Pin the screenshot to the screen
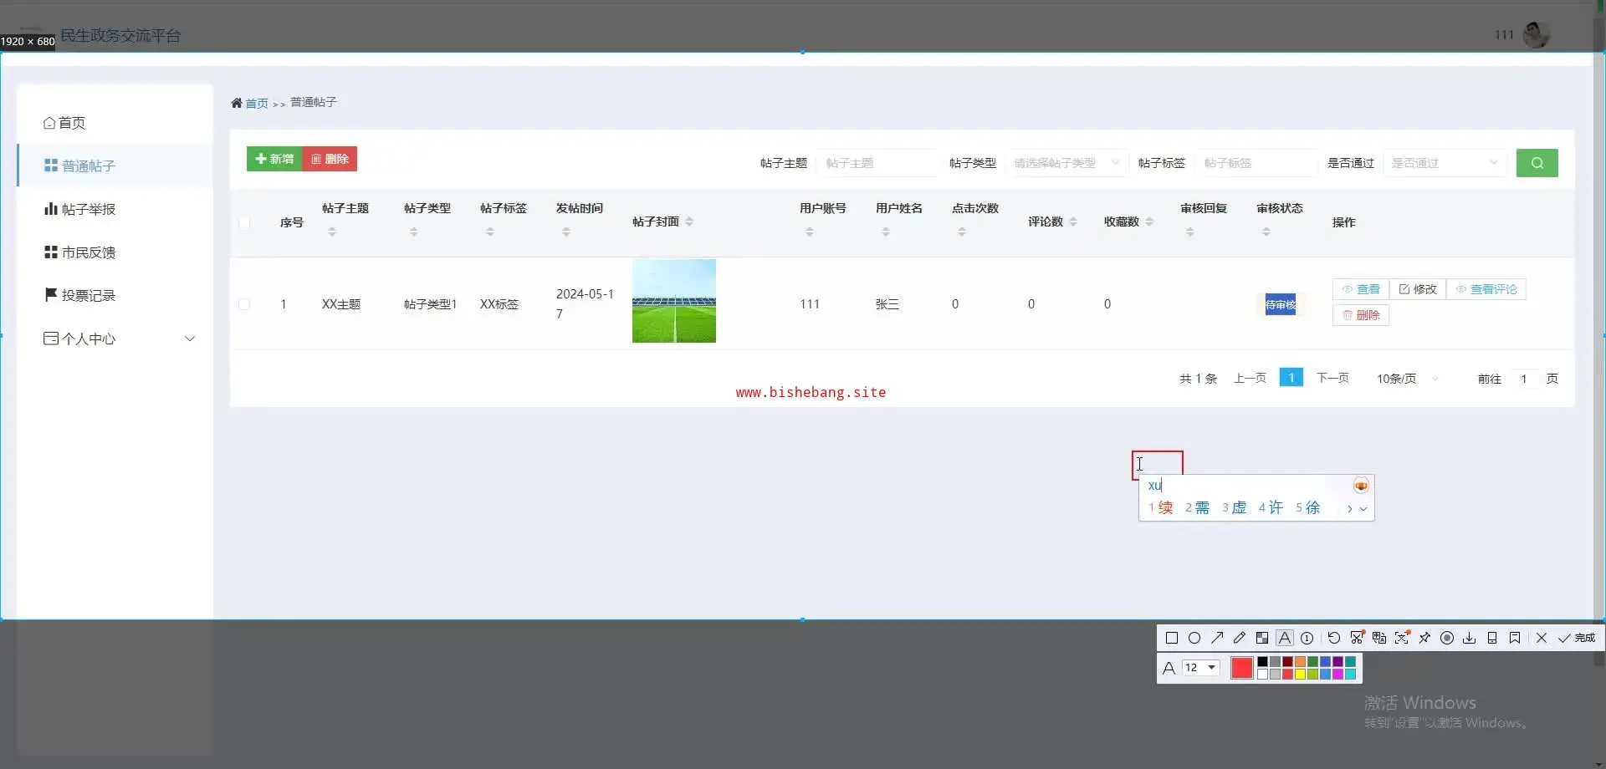This screenshot has width=1606, height=769. click(1424, 638)
